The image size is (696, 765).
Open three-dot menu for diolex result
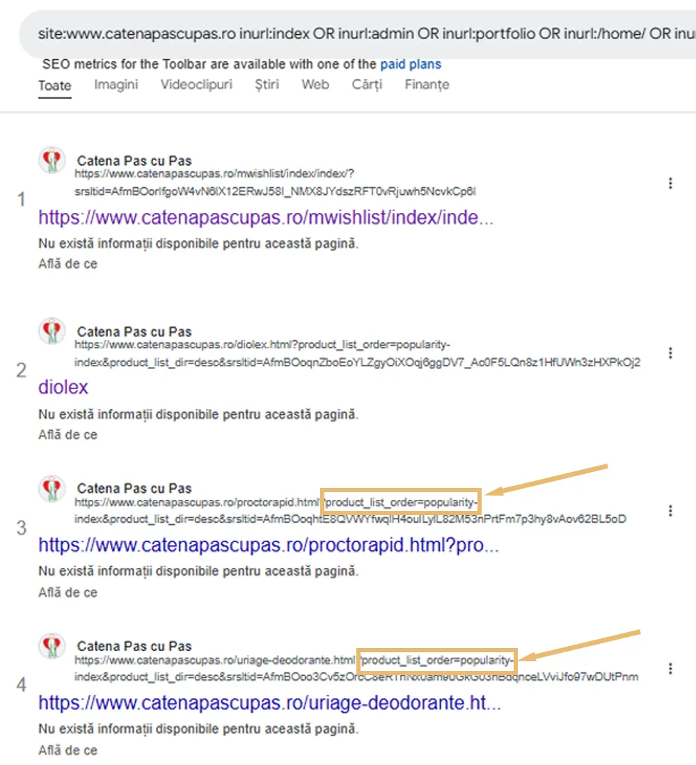pyautogui.click(x=670, y=353)
